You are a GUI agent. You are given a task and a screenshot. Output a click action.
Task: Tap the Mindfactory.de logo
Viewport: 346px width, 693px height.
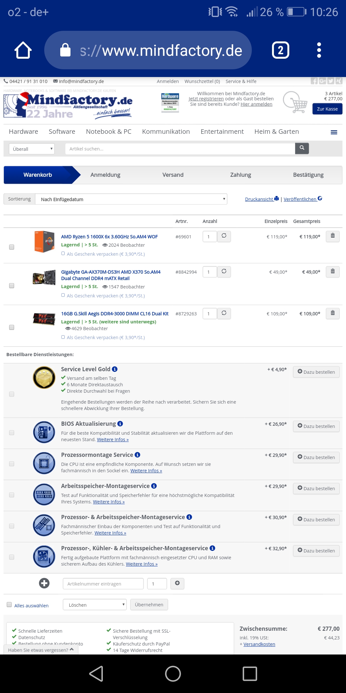click(x=68, y=106)
